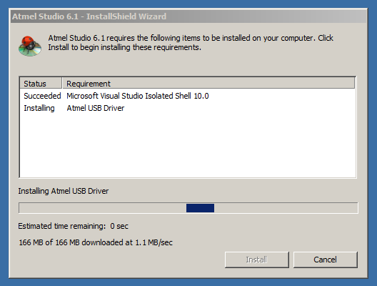Select the Atmel USB Driver requirement row

(x=187, y=108)
